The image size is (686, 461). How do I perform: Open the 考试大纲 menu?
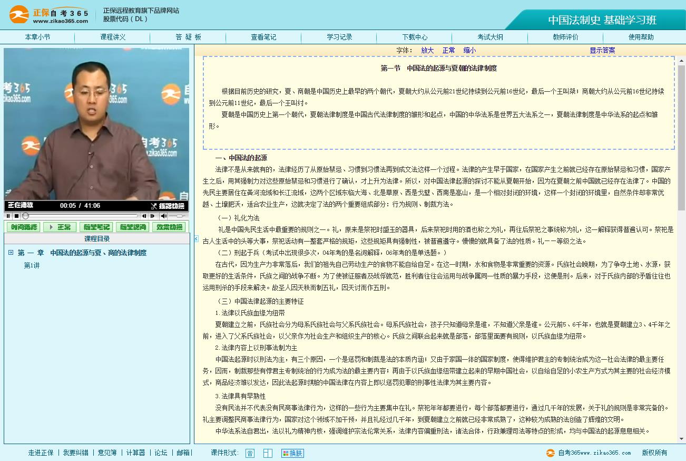pyautogui.click(x=490, y=37)
